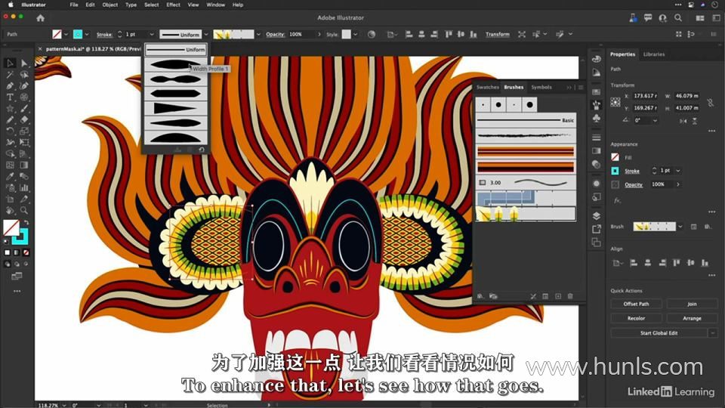Select the Paintbrush tool
This screenshot has height=408, width=725.
[x=24, y=108]
